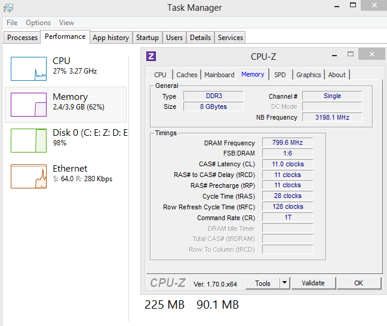Close the CPU-Z window
This screenshot has width=387, height=326.
coord(371,54)
